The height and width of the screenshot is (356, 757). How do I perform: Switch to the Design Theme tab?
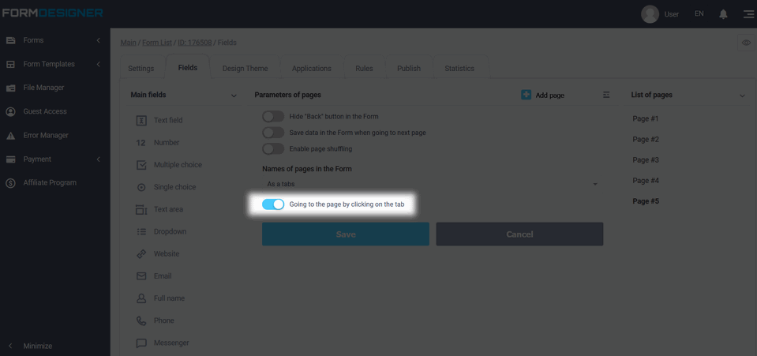point(245,68)
